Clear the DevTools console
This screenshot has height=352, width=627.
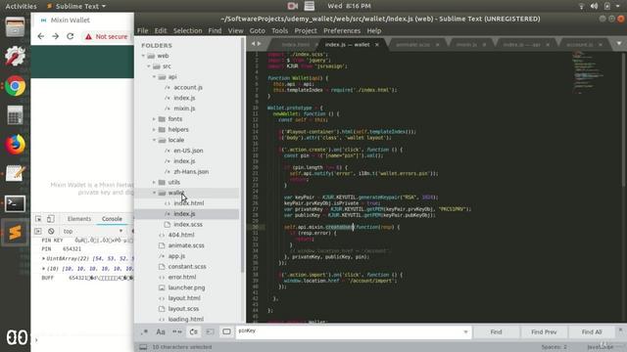pos(51,231)
